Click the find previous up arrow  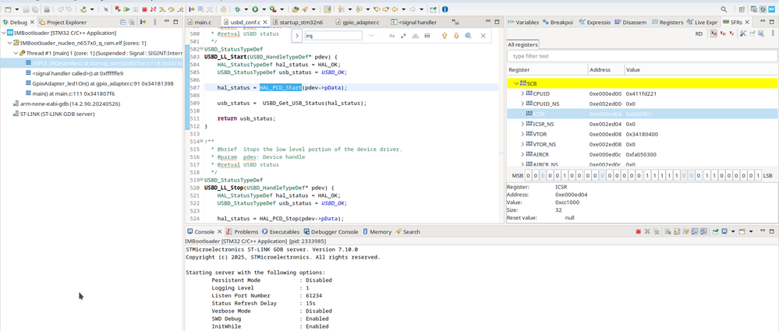[444, 36]
